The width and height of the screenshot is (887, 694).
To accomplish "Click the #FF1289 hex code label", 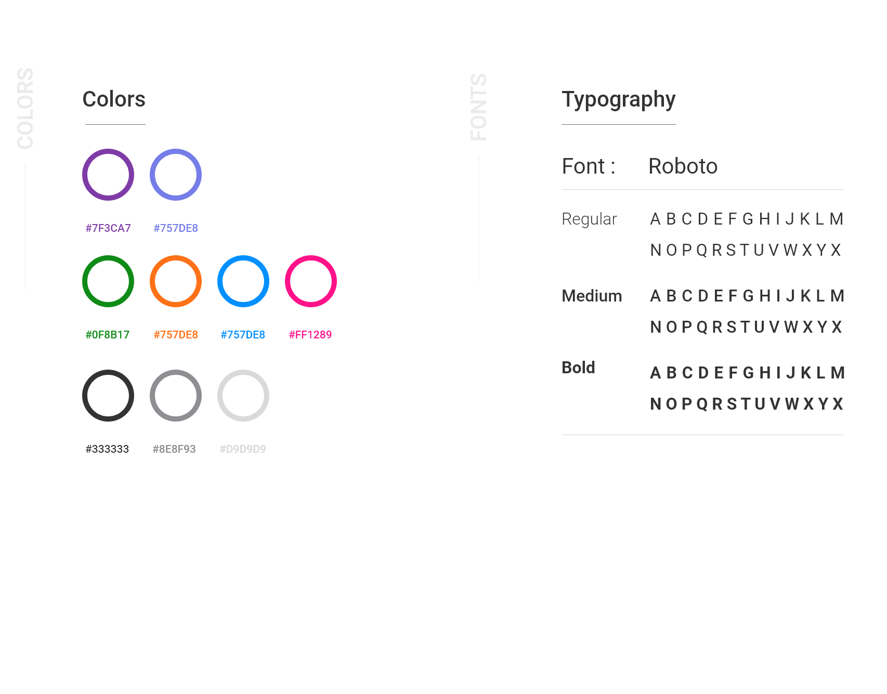I will (x=310, y=335).
